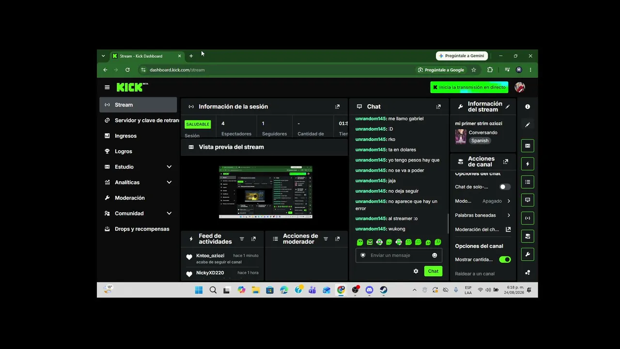Click Pregúntale a Google in the address bar
The height and width of the screenshot is (349, 620).
(x=441, y=70)
